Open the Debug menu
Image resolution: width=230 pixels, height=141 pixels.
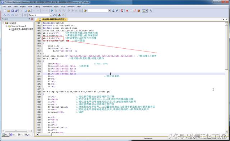(37, 6)
